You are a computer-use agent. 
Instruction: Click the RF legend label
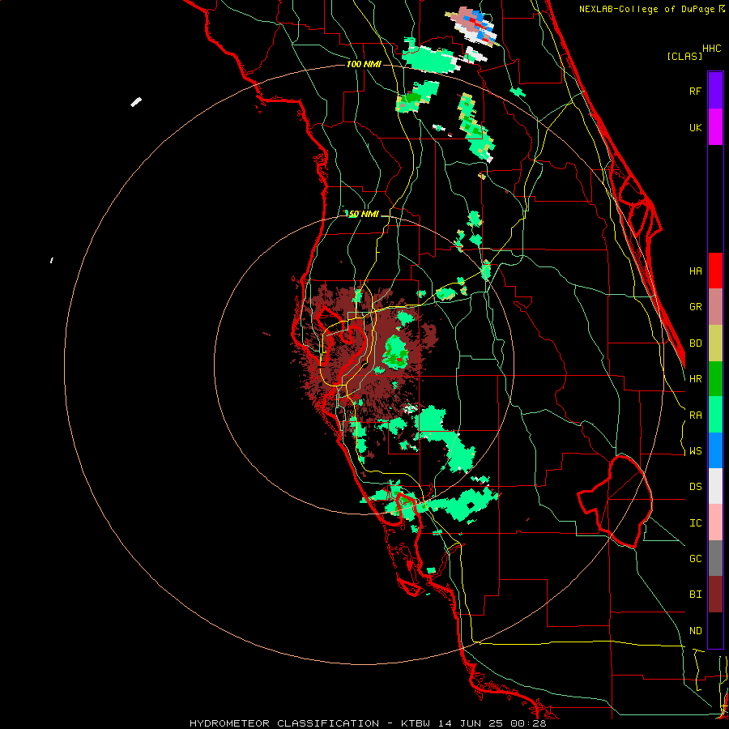[695, 91]
